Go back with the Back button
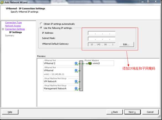Screen dimensions: 162x120 [114, 112]
